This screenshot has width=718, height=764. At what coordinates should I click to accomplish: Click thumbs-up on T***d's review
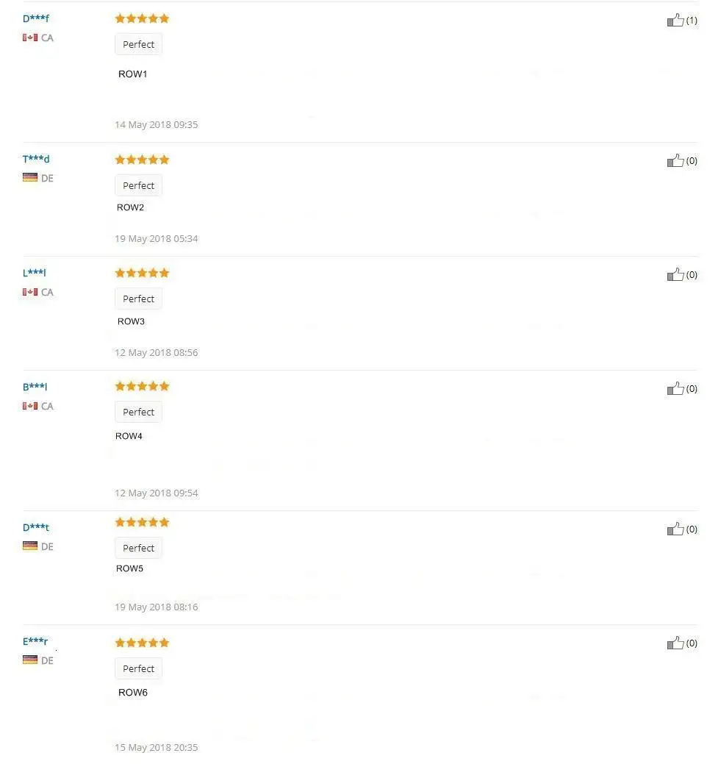coord(675,160)
